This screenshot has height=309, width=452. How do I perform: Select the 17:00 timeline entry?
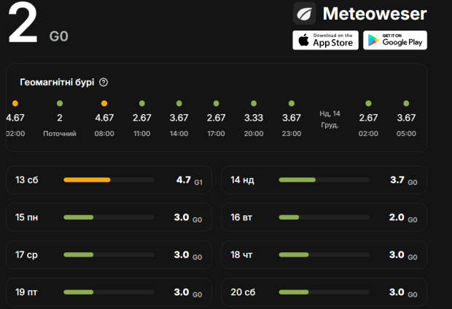click(217, 124)
